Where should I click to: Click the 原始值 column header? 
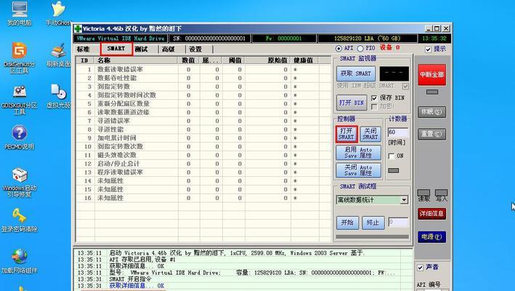(x=267, y=60)
